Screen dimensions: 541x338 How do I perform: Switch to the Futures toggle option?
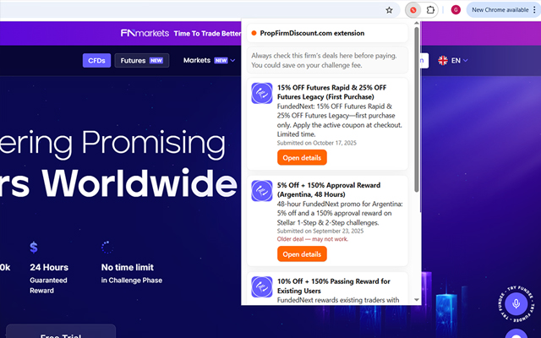pos(142,61)
